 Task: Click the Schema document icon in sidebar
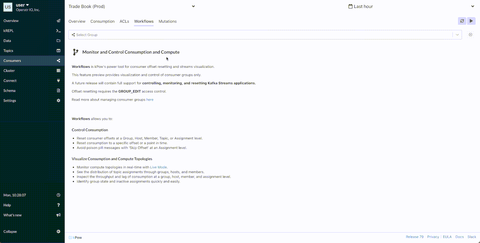[x=58, y=91]
